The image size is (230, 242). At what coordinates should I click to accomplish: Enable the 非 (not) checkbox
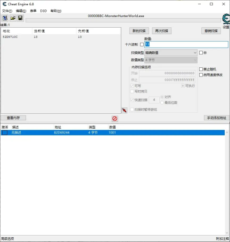coord(201,53)
